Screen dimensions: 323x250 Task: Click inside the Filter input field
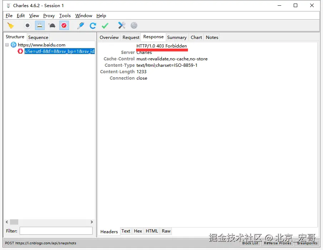tap(56, 231)
